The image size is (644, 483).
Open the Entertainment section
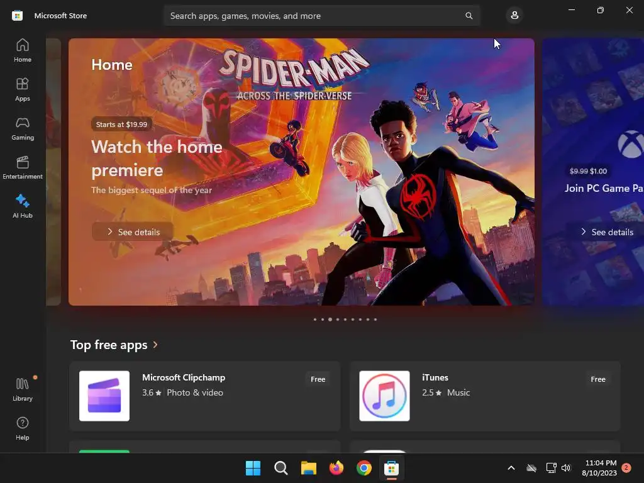pos(23,167)
